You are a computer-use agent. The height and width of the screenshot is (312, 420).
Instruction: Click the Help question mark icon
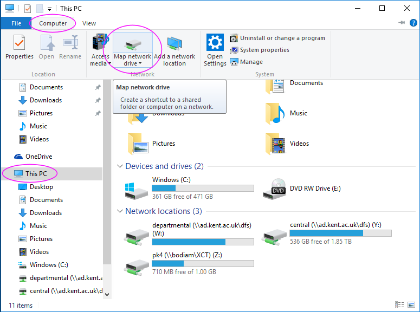413,23
